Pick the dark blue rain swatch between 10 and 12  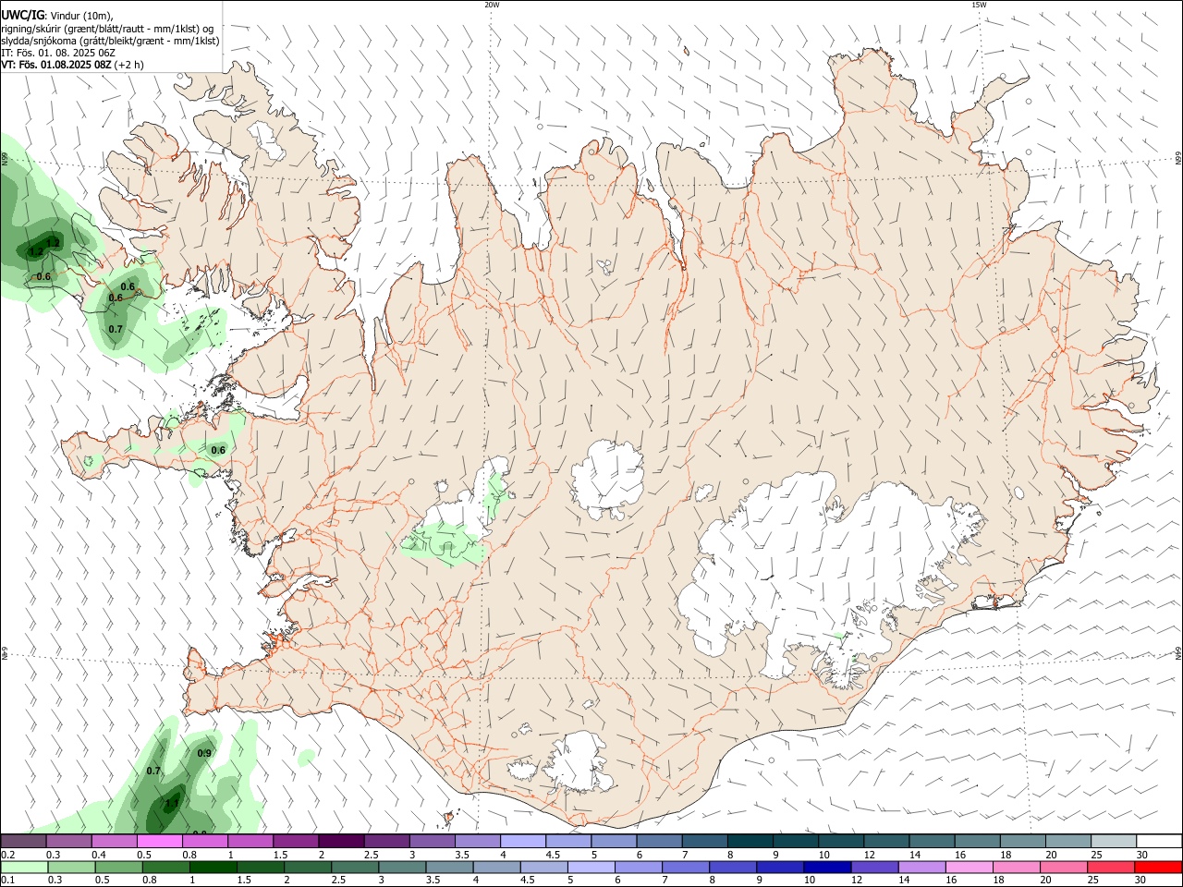tap(828, 867)
